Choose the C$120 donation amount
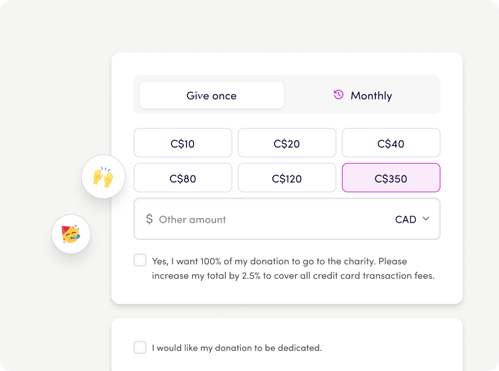The width and height of the screenshot is (499, 371). point(287,179)
